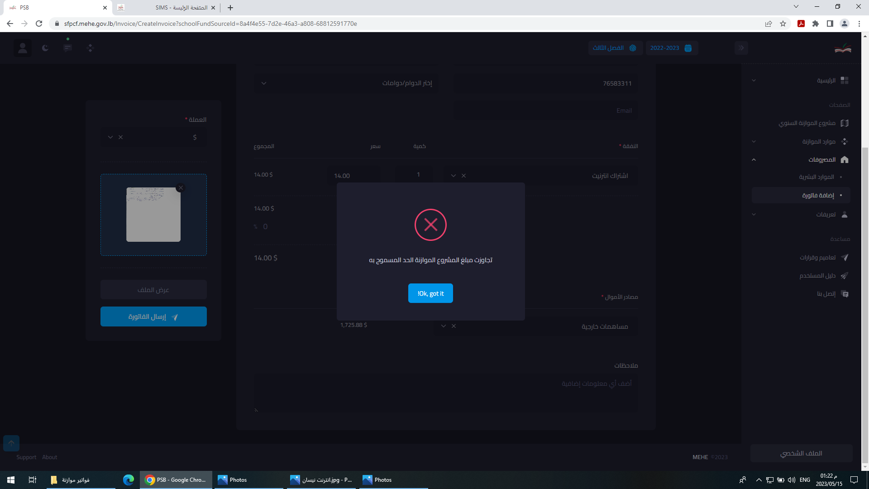Click the notes text area

pos(446,393)
